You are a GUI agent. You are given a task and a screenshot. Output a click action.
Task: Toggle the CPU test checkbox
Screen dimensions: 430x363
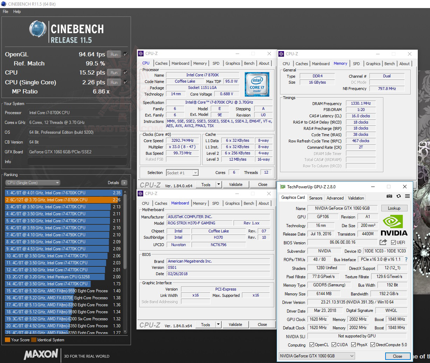pos(125,72)
